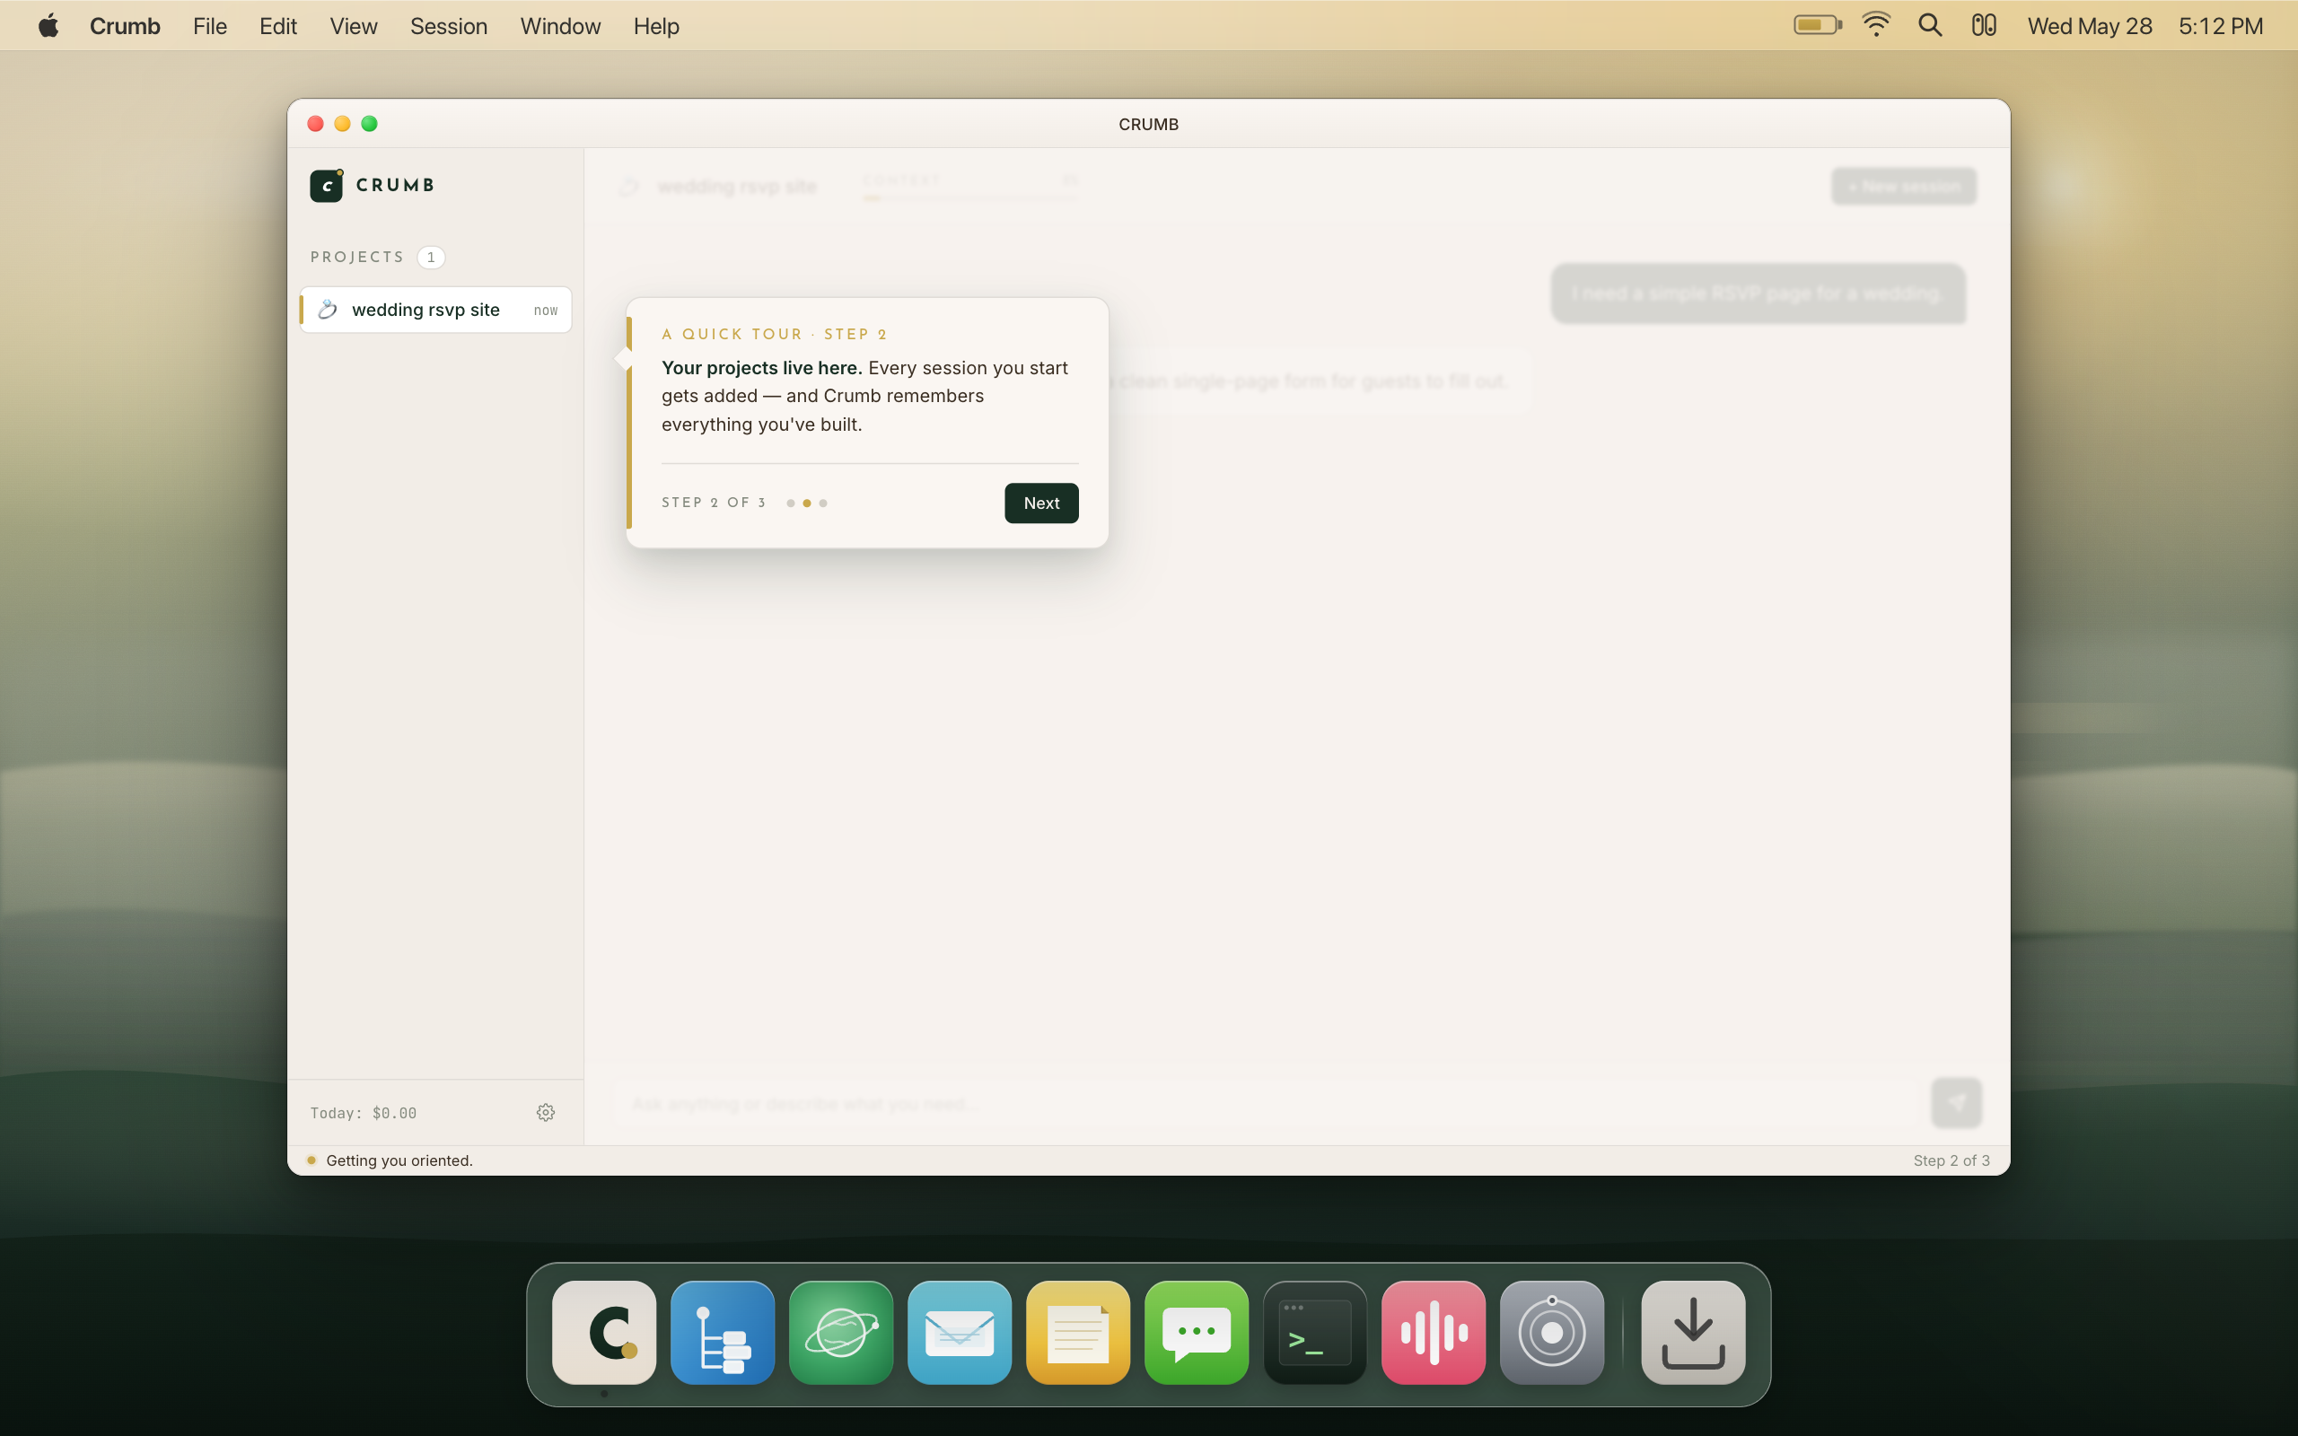Open the Edit menu
The width and height of the screenshot is (2298, 1436).
278,26
